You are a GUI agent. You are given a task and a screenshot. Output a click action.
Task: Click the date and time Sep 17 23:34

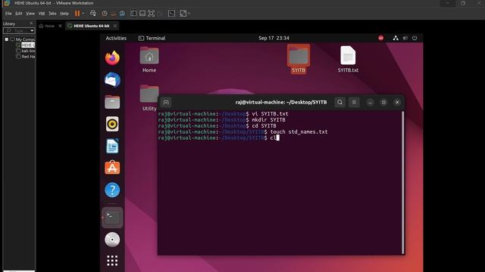click(274, 39)
